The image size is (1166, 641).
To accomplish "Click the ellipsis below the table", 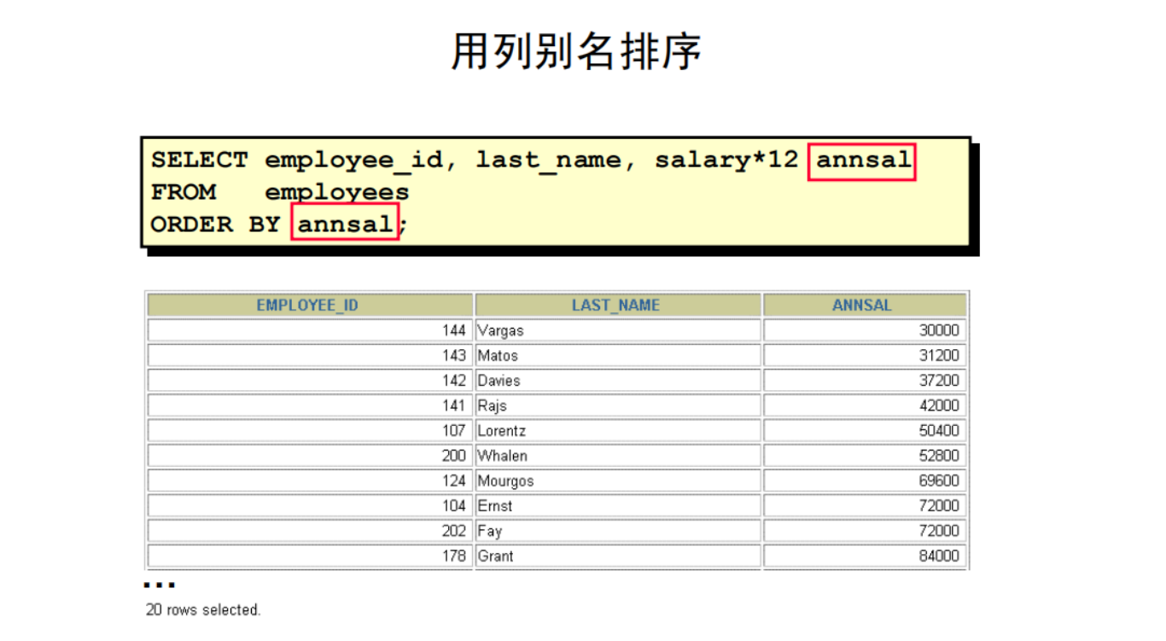I will (x=159, y=586).
